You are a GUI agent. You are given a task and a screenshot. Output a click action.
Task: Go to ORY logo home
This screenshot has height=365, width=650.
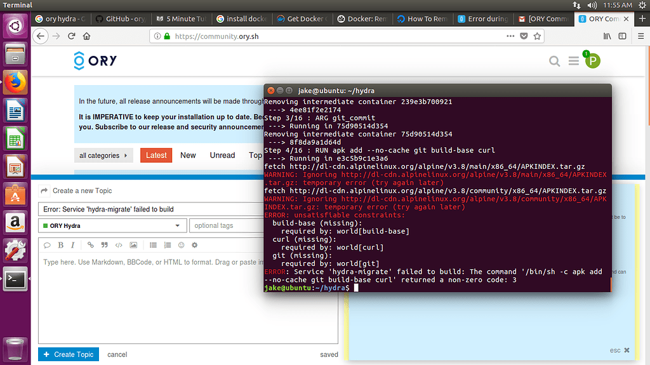pos(95,61)
